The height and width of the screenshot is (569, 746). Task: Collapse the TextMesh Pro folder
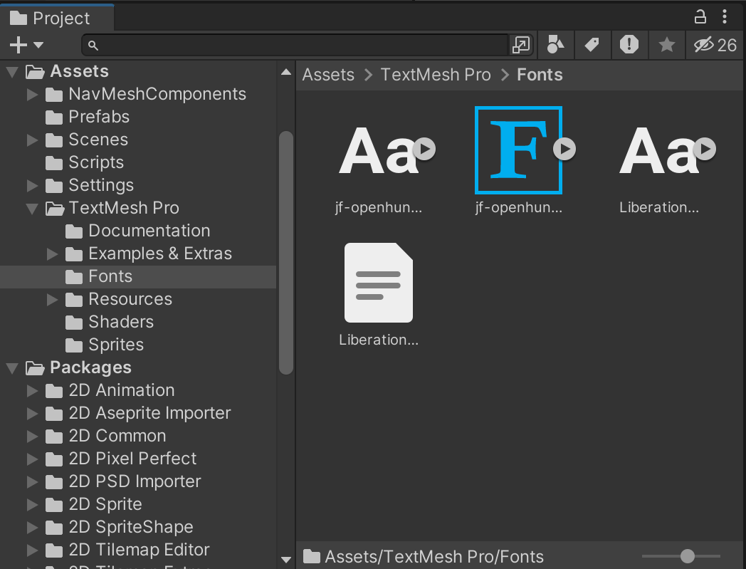click(x=32, y=209)
